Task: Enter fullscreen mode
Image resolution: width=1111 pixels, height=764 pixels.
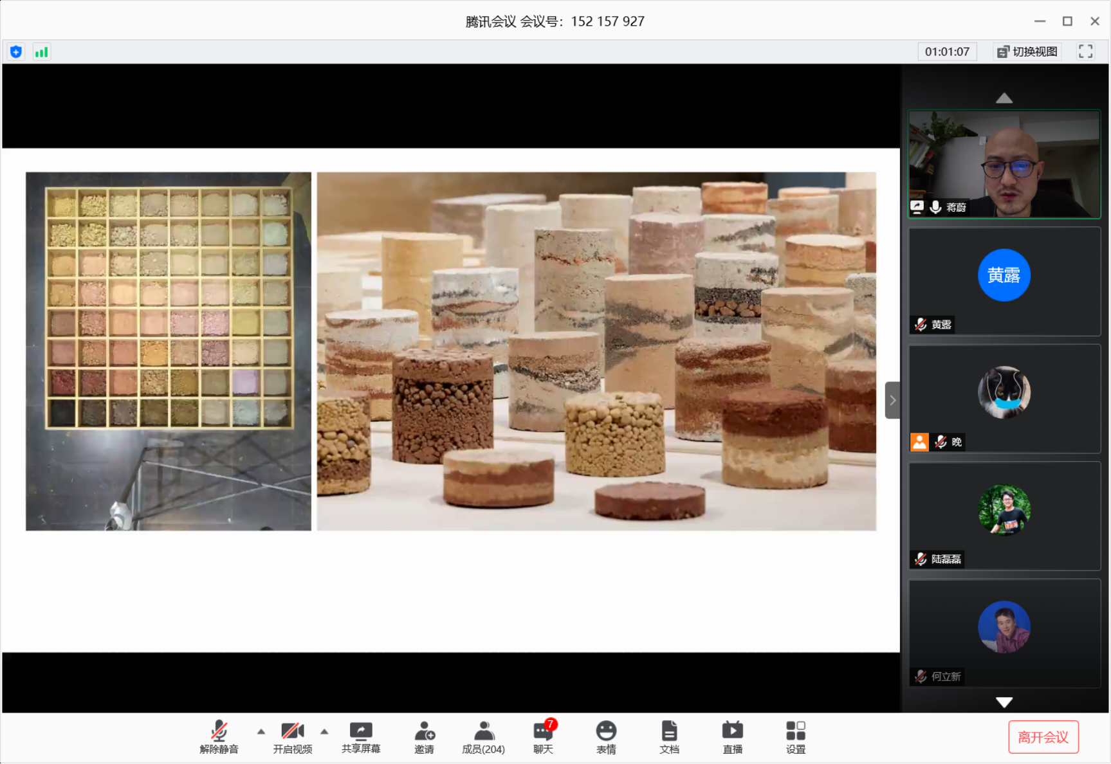Action: (x=1085, y=51)
